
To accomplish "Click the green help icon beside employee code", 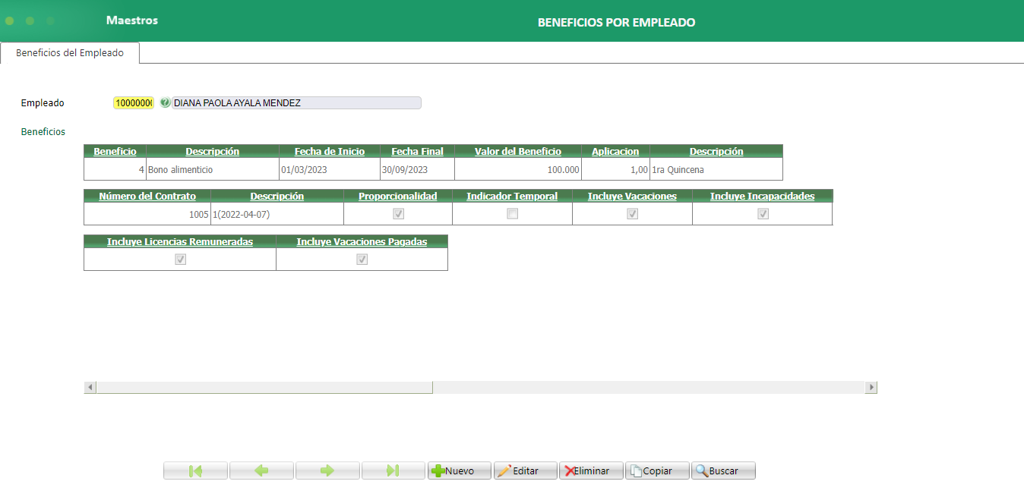I will (x=165, y=102).
